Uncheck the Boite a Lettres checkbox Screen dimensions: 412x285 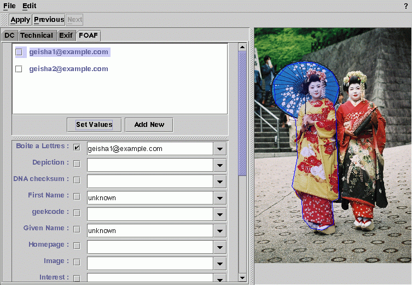click(77, 148)
